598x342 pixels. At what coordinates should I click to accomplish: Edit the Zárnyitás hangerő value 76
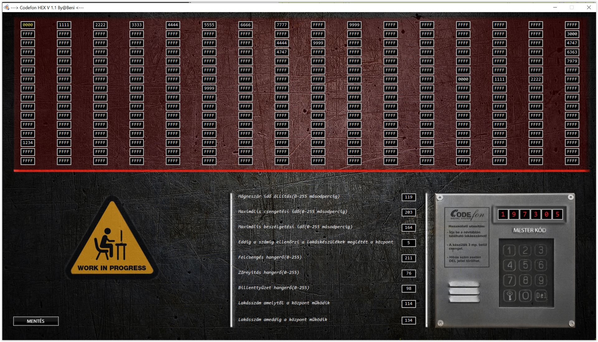pyautogui.click(x=408, y=273)
